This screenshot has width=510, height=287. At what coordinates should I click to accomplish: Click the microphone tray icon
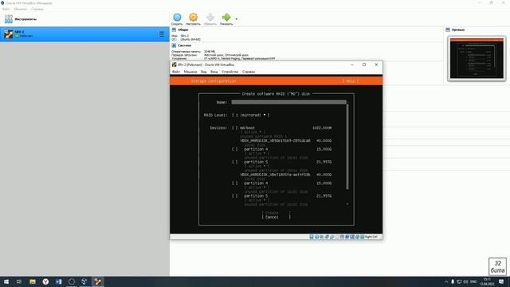[x=453, y=281]
